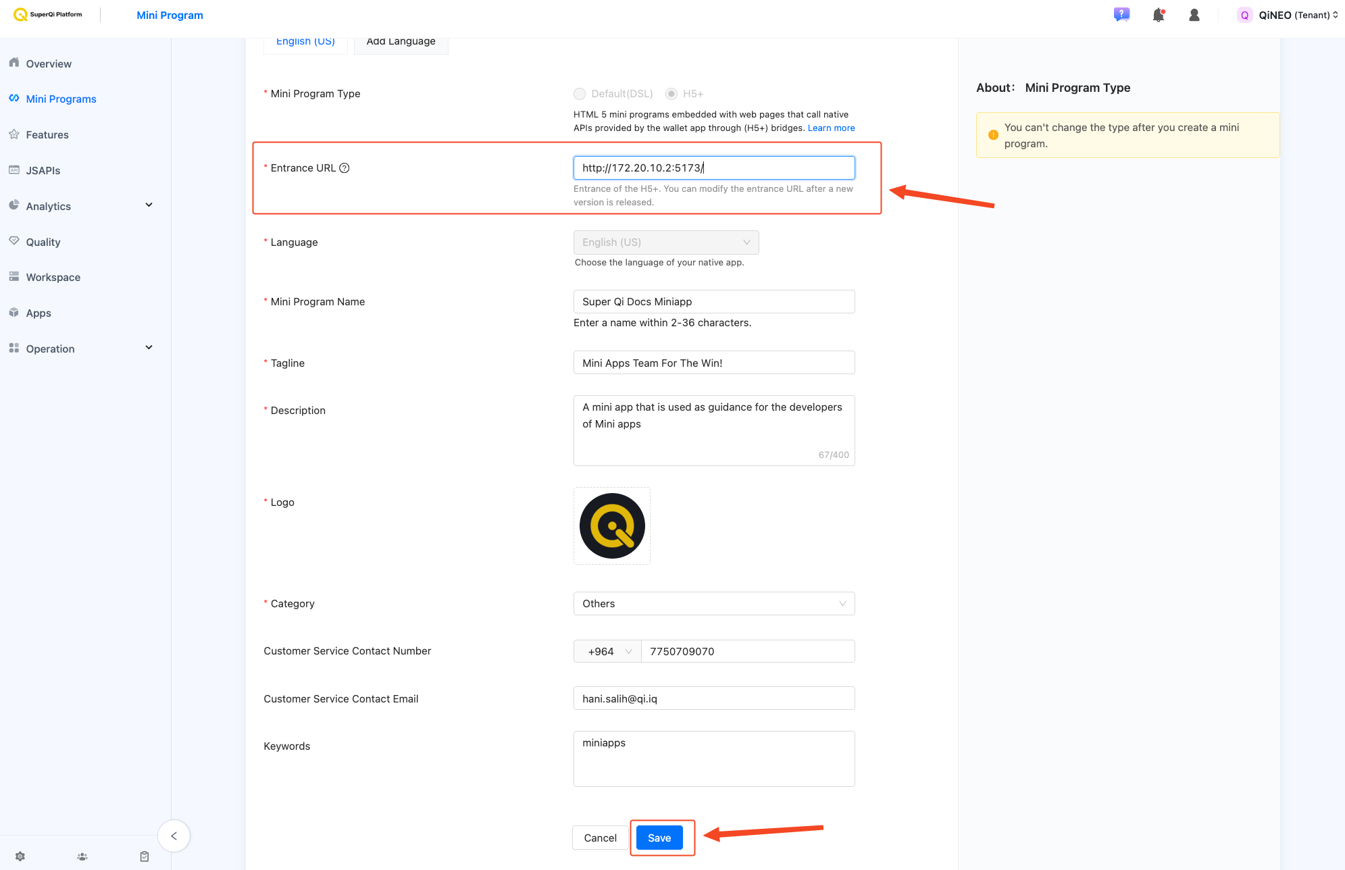Image resolution: width=1345 pixels, height=870 pixels.
Task: Click the Workspace sidebar icon
Action: click(14, 277)
